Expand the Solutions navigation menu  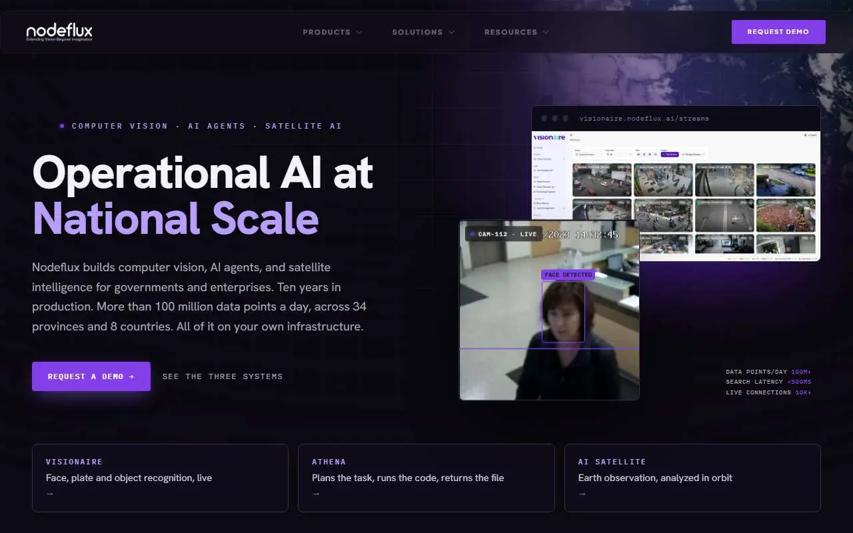pyautogui.click(x=423, y=32)
